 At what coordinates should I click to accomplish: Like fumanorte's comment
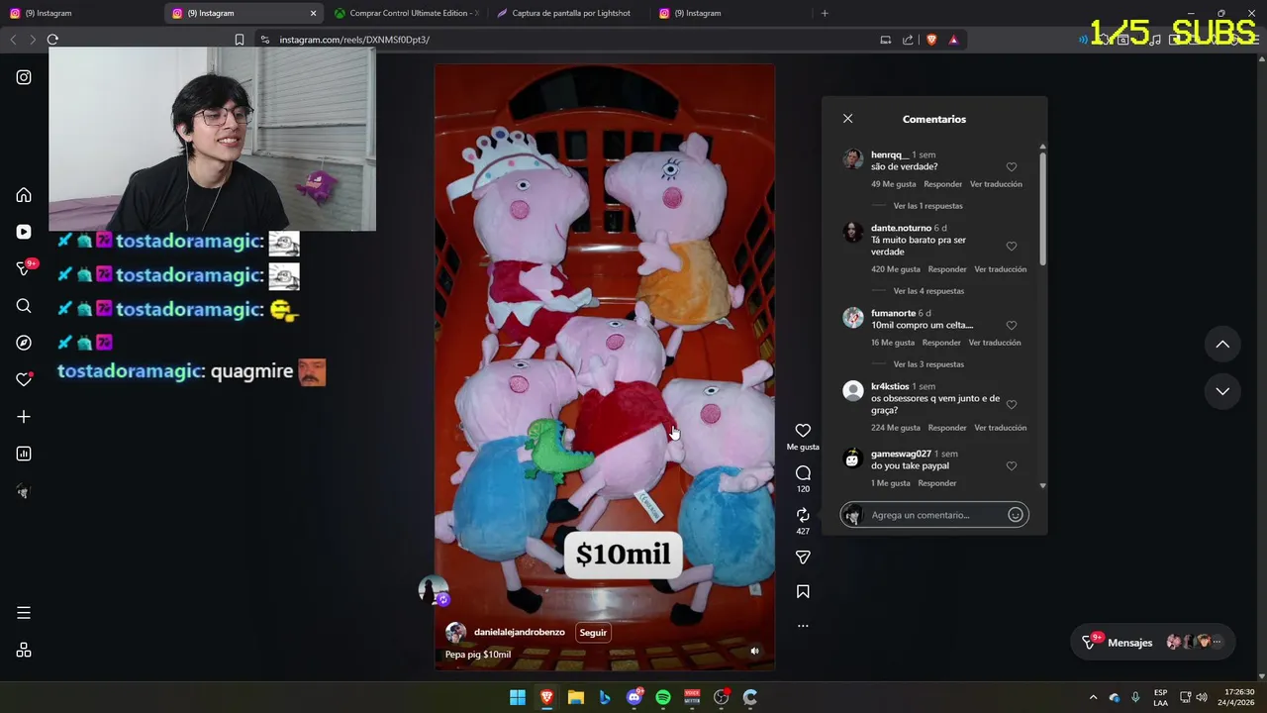[1011, 325]
